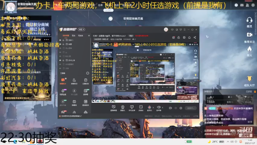Open friends icon in game header
This screenshot has width=257, height=145.
[x=247, y=5]
